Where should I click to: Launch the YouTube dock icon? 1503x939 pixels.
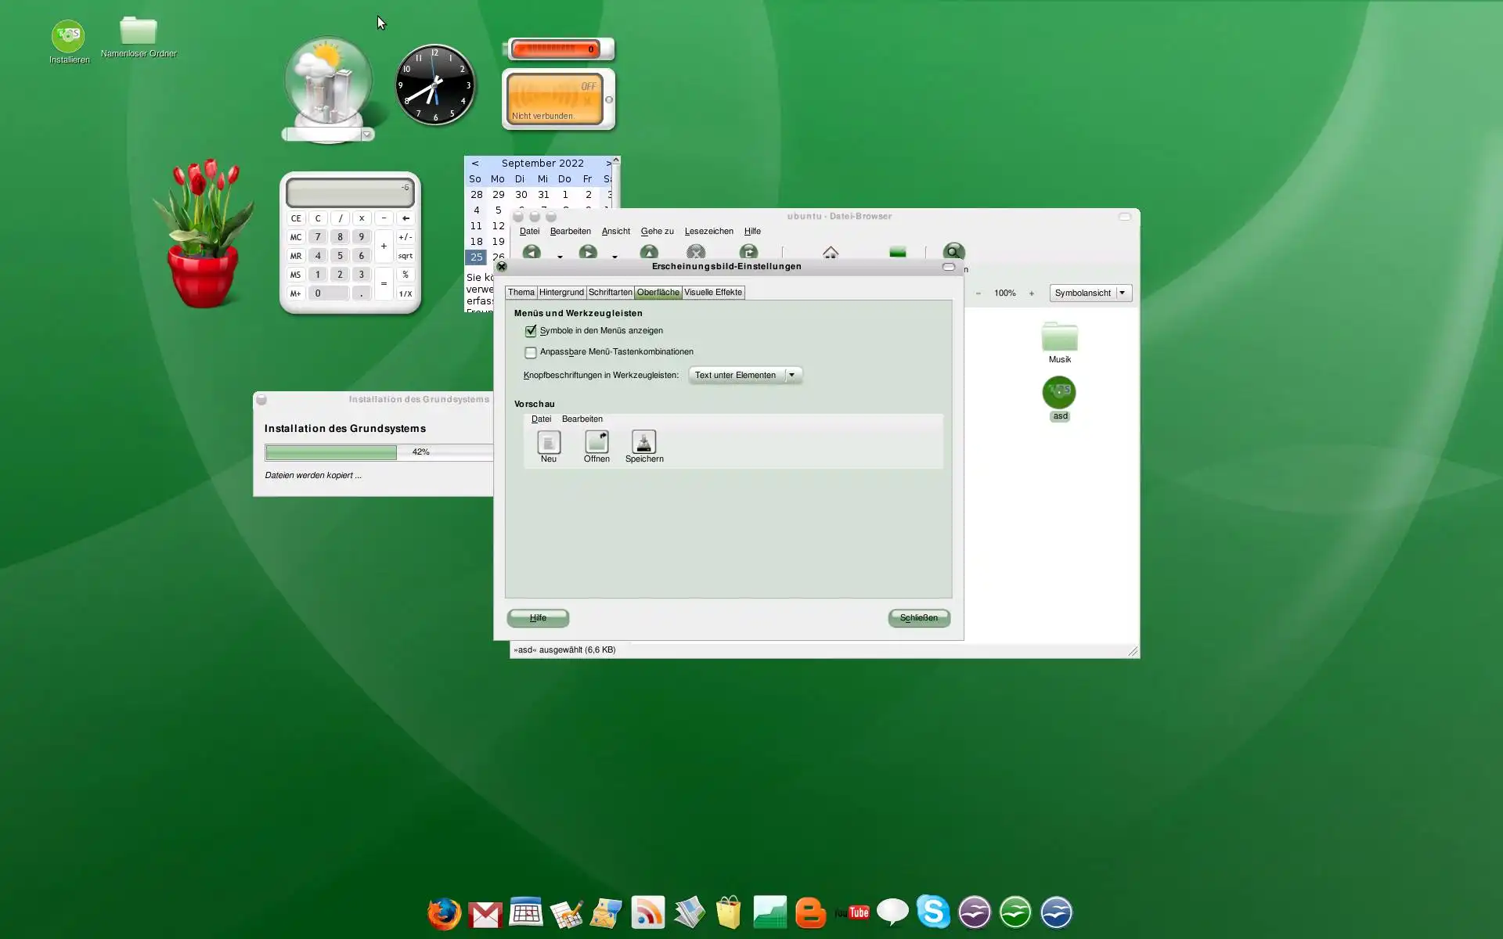tap(852, 912)
